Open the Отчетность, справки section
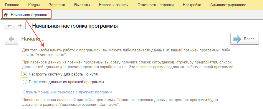This screenshot has width=263, height=109. click(x=156, y=5)
